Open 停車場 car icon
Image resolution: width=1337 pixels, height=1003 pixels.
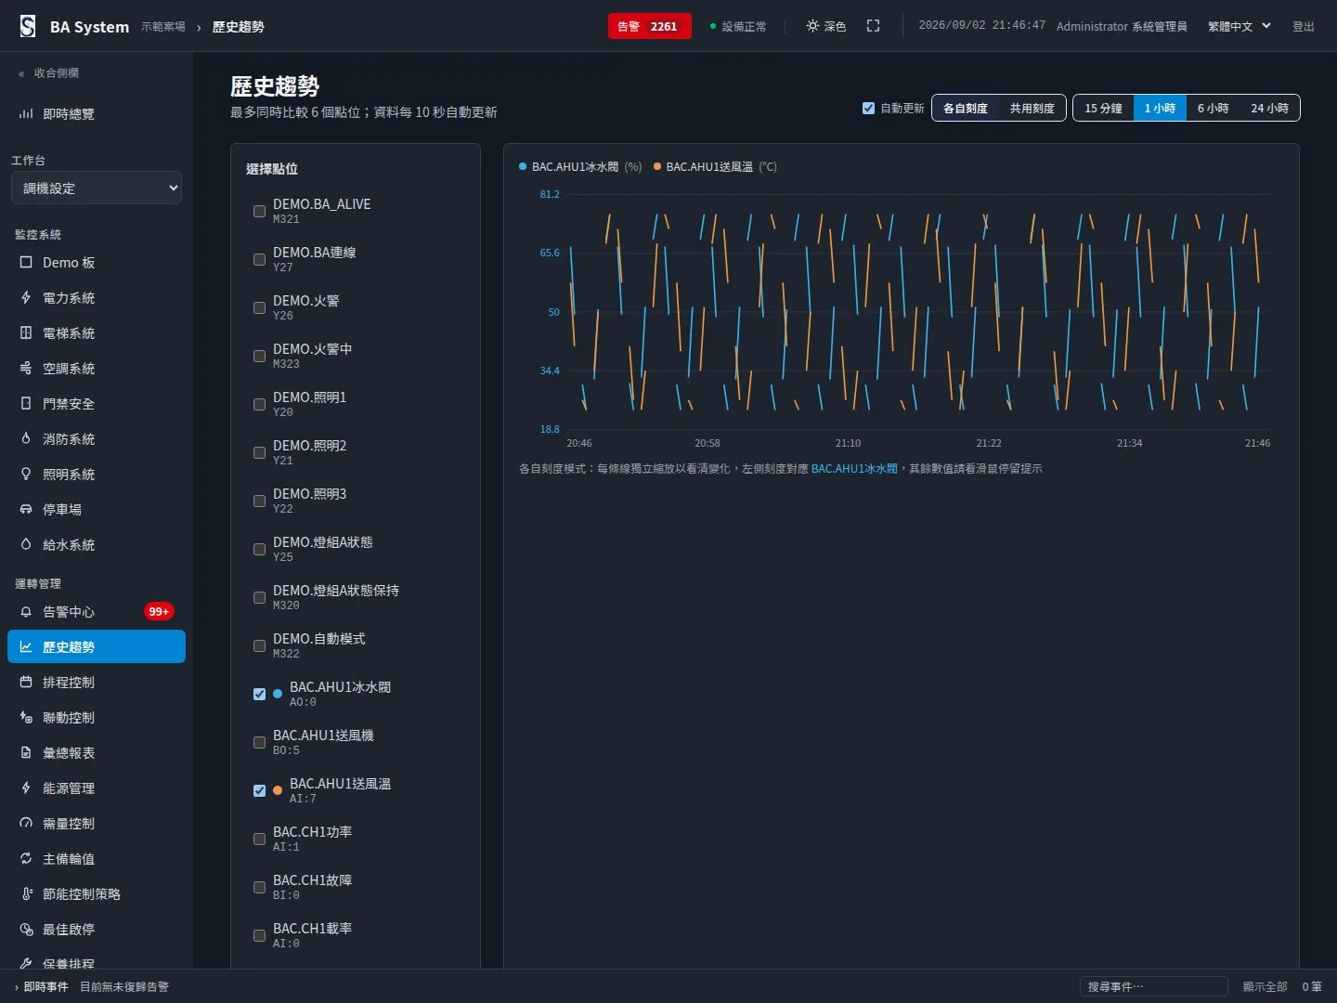pos(26,510)
